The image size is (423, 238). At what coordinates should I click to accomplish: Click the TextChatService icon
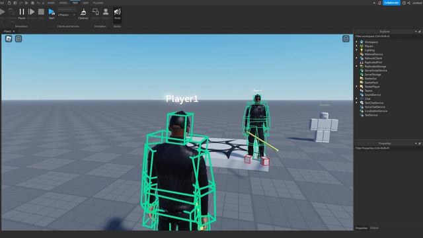[x=362, y=102]
